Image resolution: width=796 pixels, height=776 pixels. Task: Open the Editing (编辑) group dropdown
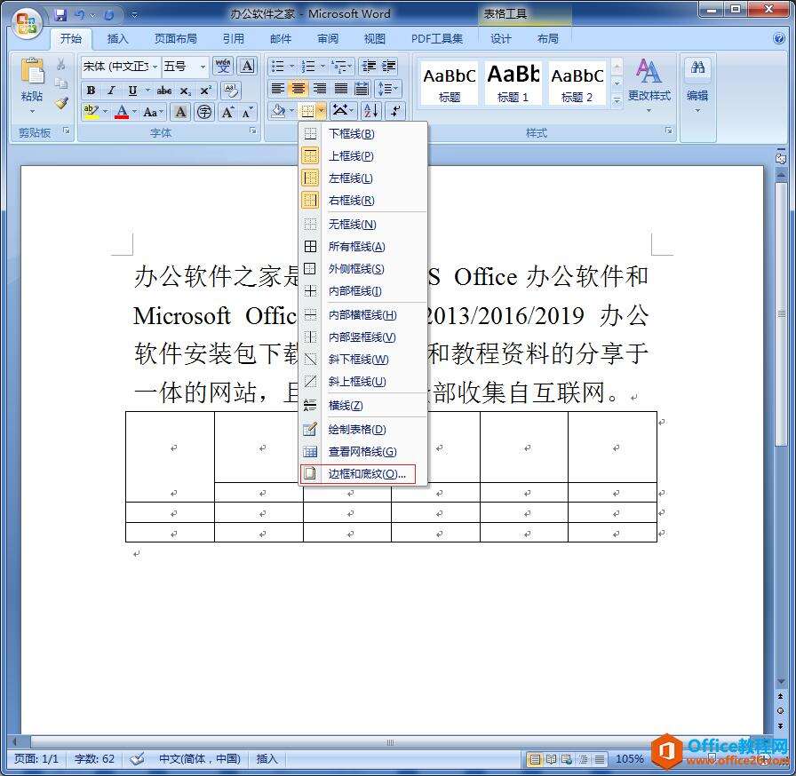pos(697,86)
